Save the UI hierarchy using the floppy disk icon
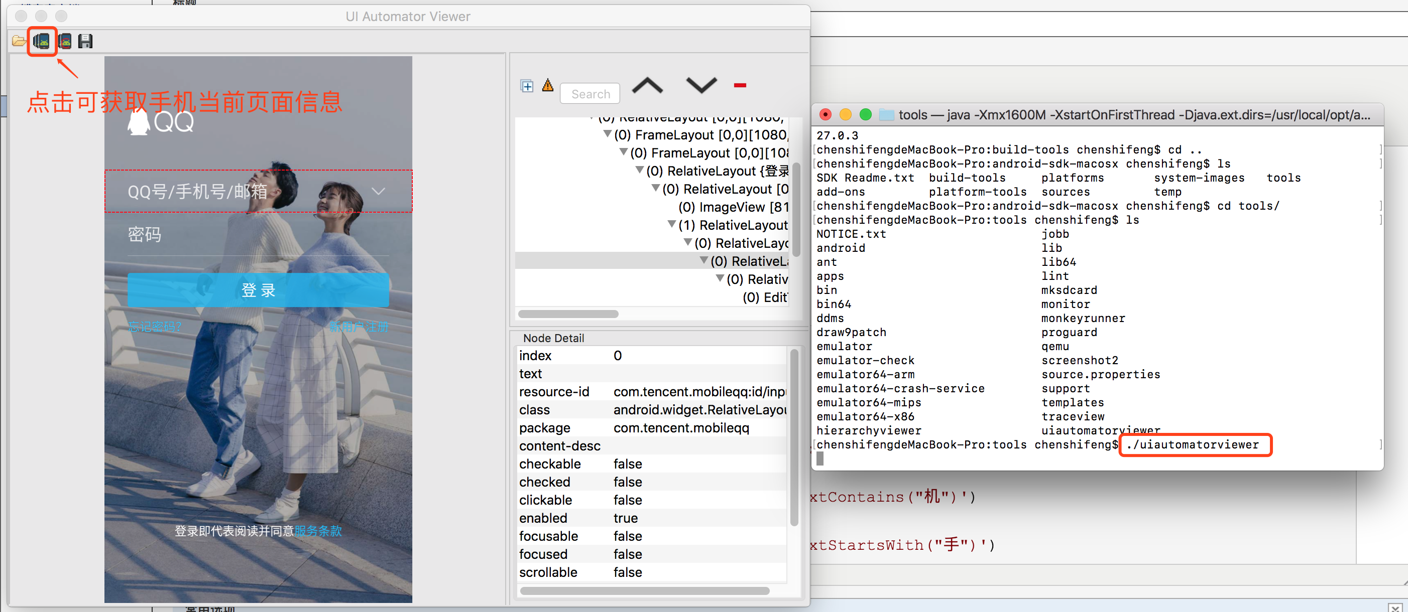The image size is (1408, 612). point(85,41)
